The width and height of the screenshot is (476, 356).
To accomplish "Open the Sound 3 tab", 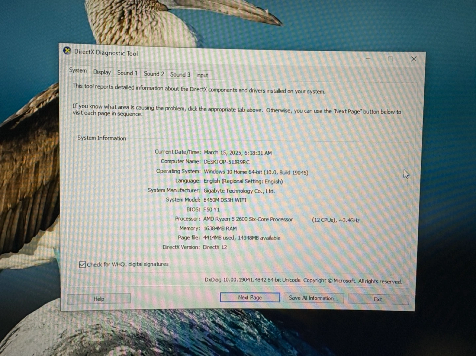I will [180, 75].
